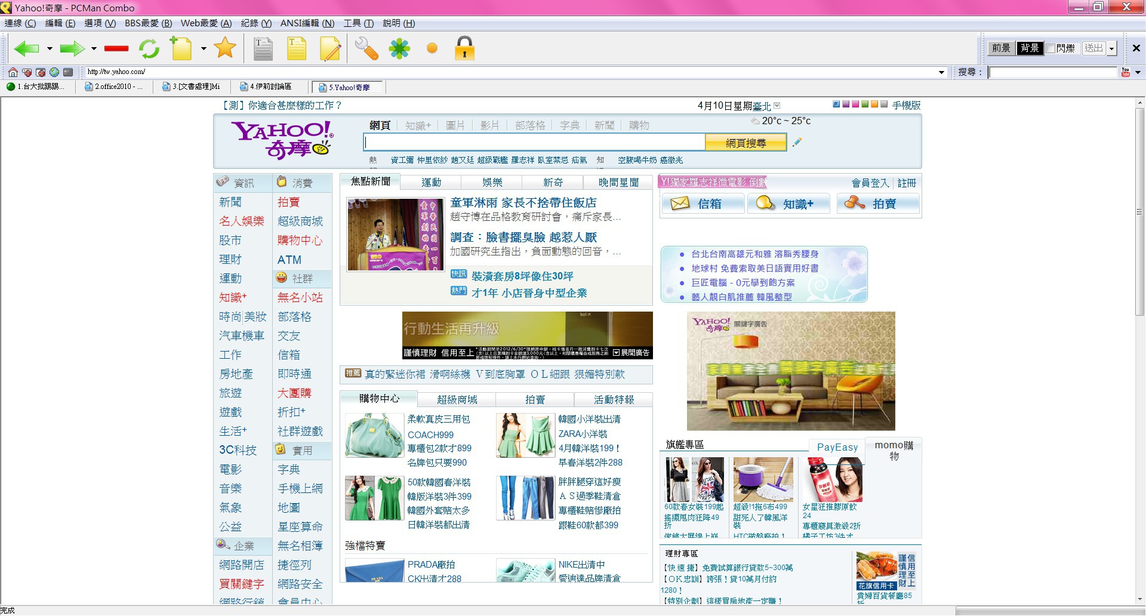Go back with the green left arrow
Image resolution: width=1146 pixels, height=616 pixels.
[26, 48]
